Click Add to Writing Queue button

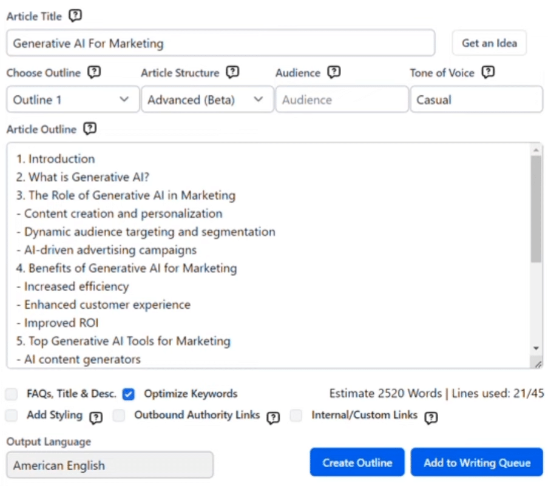pyautogui.click(x=477, y=462)
